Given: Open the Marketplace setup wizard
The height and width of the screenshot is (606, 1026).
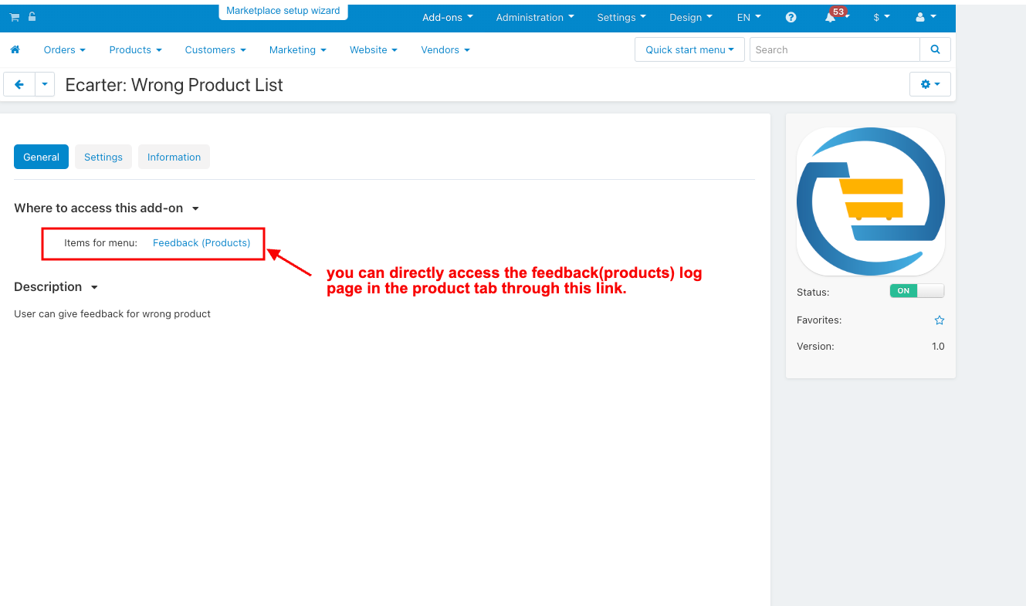Looking at the screenshot, I should pos(283,11).
